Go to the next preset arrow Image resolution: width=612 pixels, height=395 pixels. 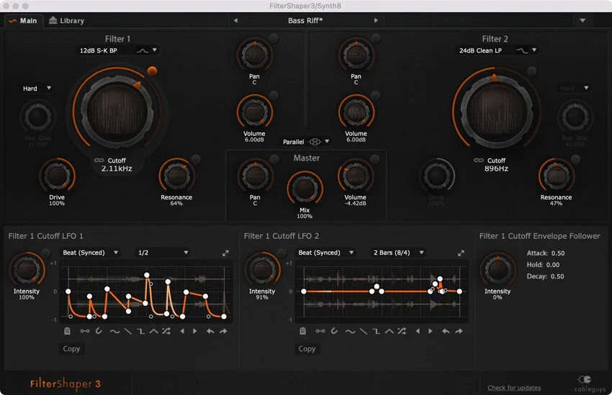tap(376, 20)
